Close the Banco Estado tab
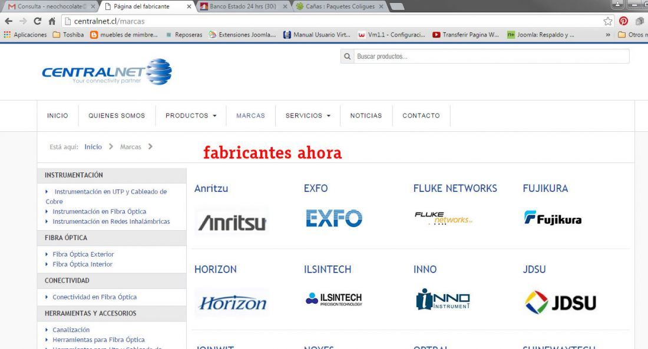Image resolution: width=648 pixels, height=349 pixels. (285, 6)
